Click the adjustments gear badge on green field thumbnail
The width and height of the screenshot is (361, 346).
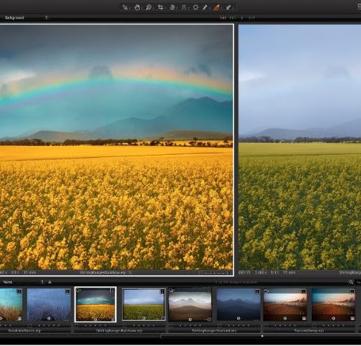(x=144, y=318)
